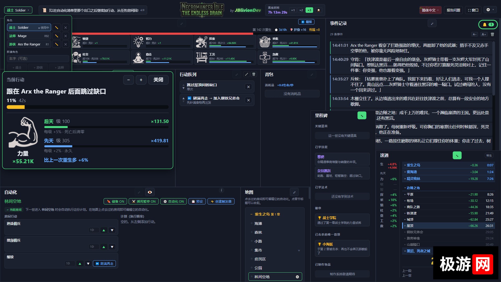501x282 pixels.
Task: Clear the action queue with trash icon
Action: 254,74
